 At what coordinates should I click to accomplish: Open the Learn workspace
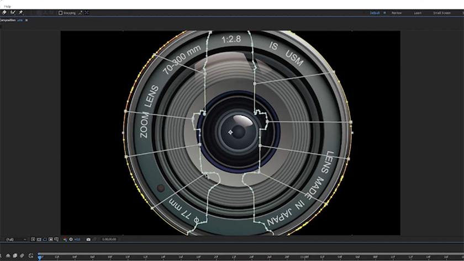point(418,13)
